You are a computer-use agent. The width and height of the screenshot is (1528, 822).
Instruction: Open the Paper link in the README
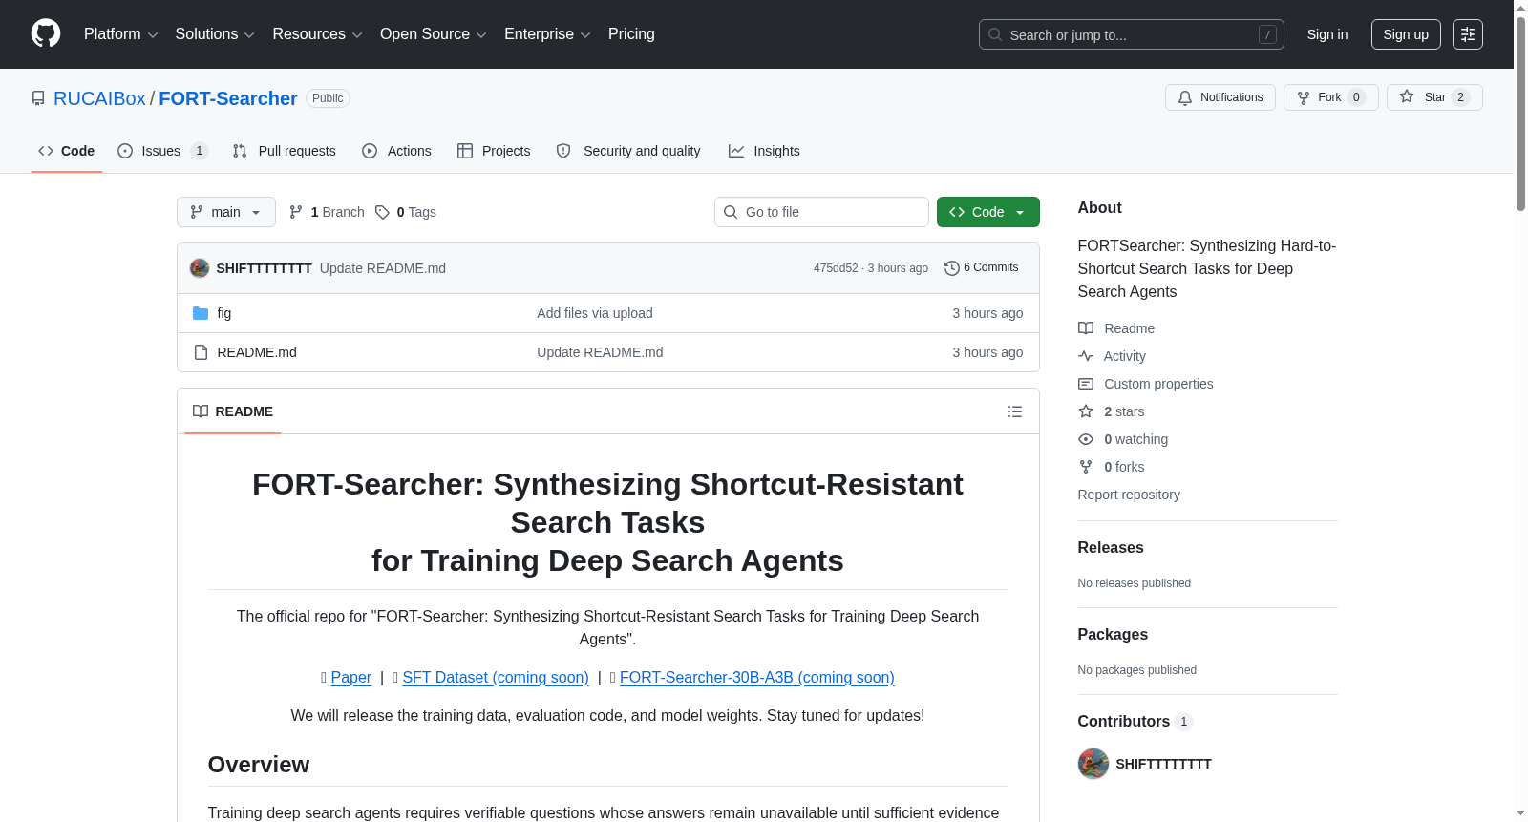point(351,678)
